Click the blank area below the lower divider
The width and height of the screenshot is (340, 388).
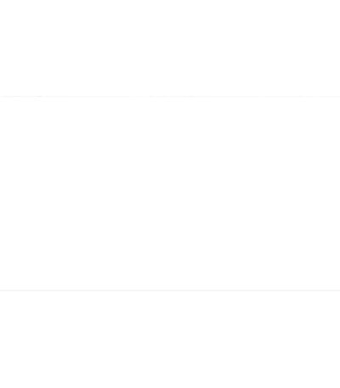[x=170, y=340]
